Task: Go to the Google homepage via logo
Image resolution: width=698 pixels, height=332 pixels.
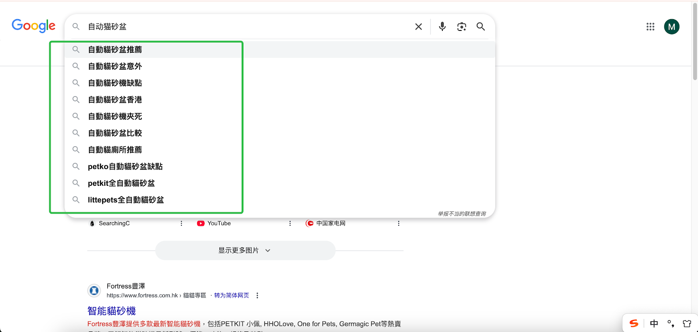Action: click(34, 26)
